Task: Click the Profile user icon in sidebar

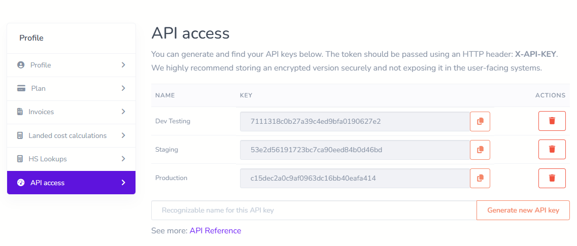Action: 21,65
